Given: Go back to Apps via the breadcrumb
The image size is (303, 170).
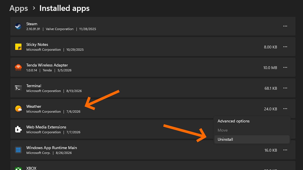Looking at the screenshot, I should 19,8.
